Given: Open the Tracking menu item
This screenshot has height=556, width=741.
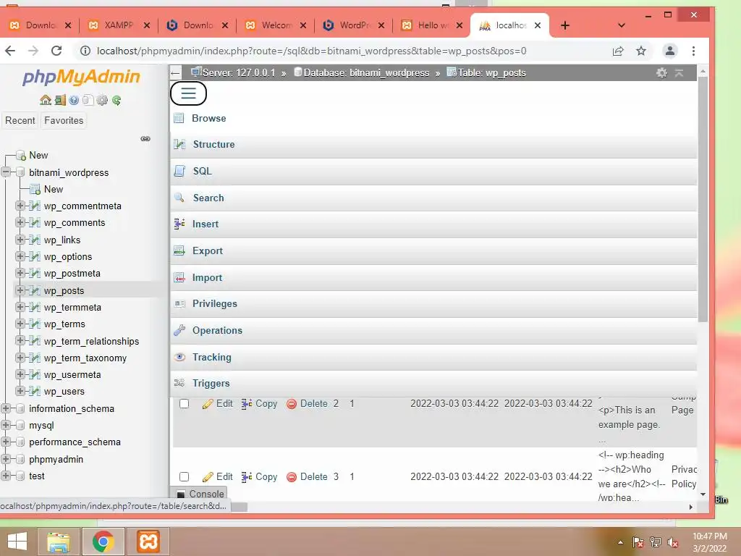Looking at the screenshot, I should [x=433, y=357].
